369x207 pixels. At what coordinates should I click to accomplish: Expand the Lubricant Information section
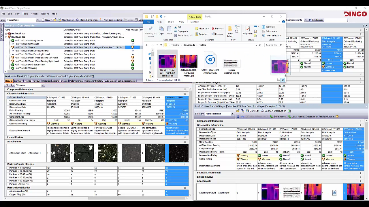[360, 173]
